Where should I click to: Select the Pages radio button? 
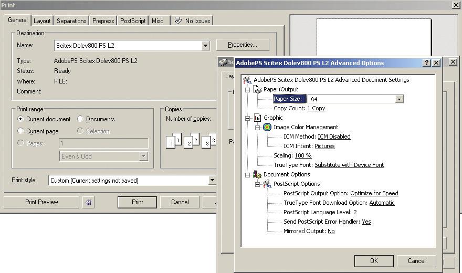click(20, 143)
